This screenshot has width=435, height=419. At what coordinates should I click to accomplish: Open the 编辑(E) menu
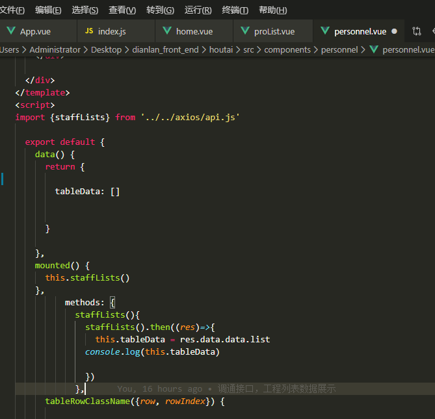pos(48,10)
